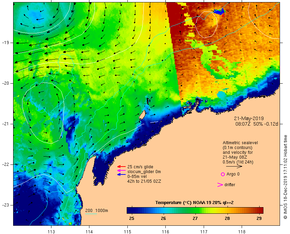Click the magenta slocum_glider arrow legend

click(x=122, y=171)
